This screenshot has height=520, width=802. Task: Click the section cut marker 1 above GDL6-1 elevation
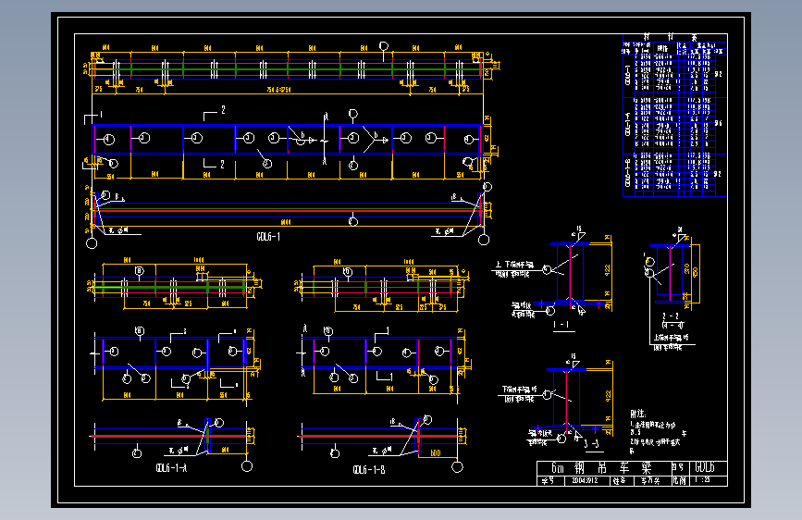pyautogui.click(x=101, y=114)
